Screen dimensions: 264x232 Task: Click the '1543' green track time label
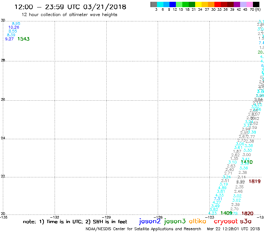point(24,39)
